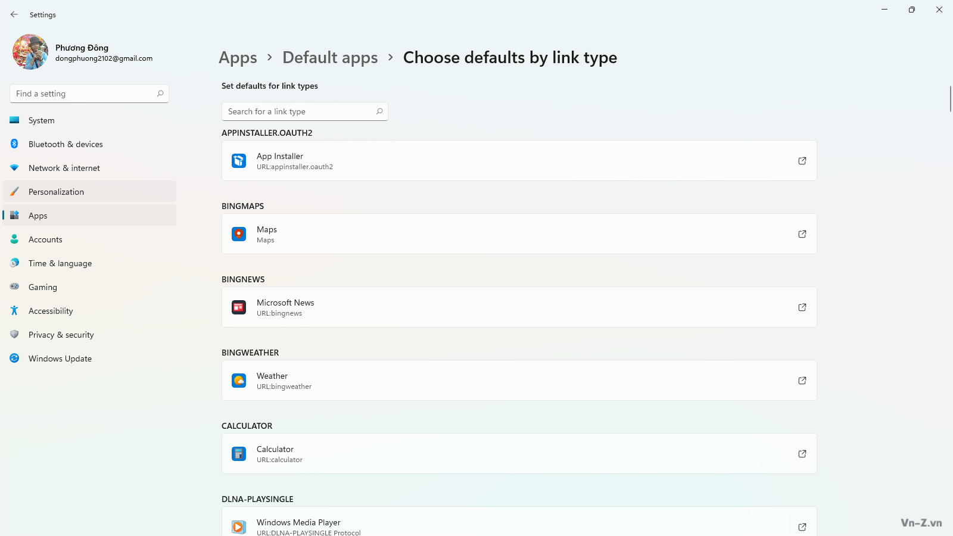Screen dimensions: 953x536
Task: Select the Weather bingweather row name
Action: pos(272,376)
